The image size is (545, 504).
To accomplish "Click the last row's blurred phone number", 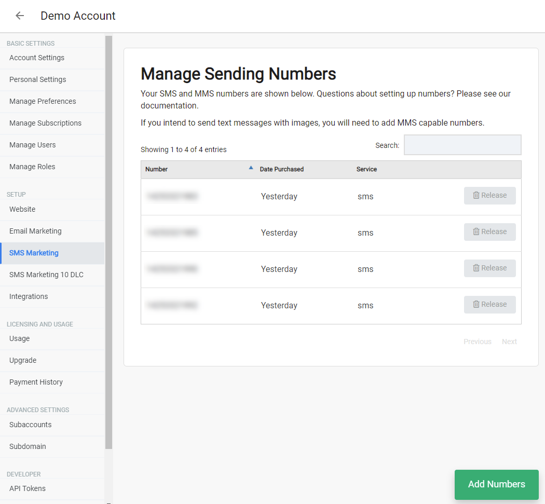I will click(x=172, y=306).
